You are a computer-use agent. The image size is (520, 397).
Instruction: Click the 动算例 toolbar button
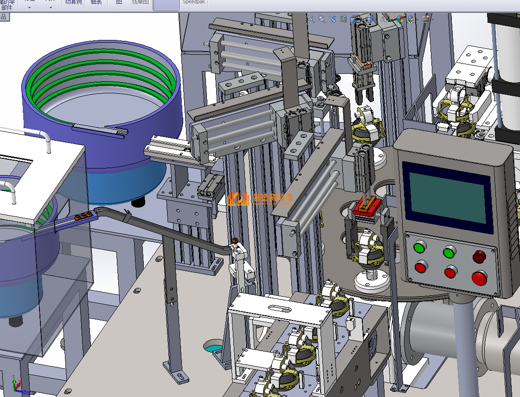(x=73, y=2)
